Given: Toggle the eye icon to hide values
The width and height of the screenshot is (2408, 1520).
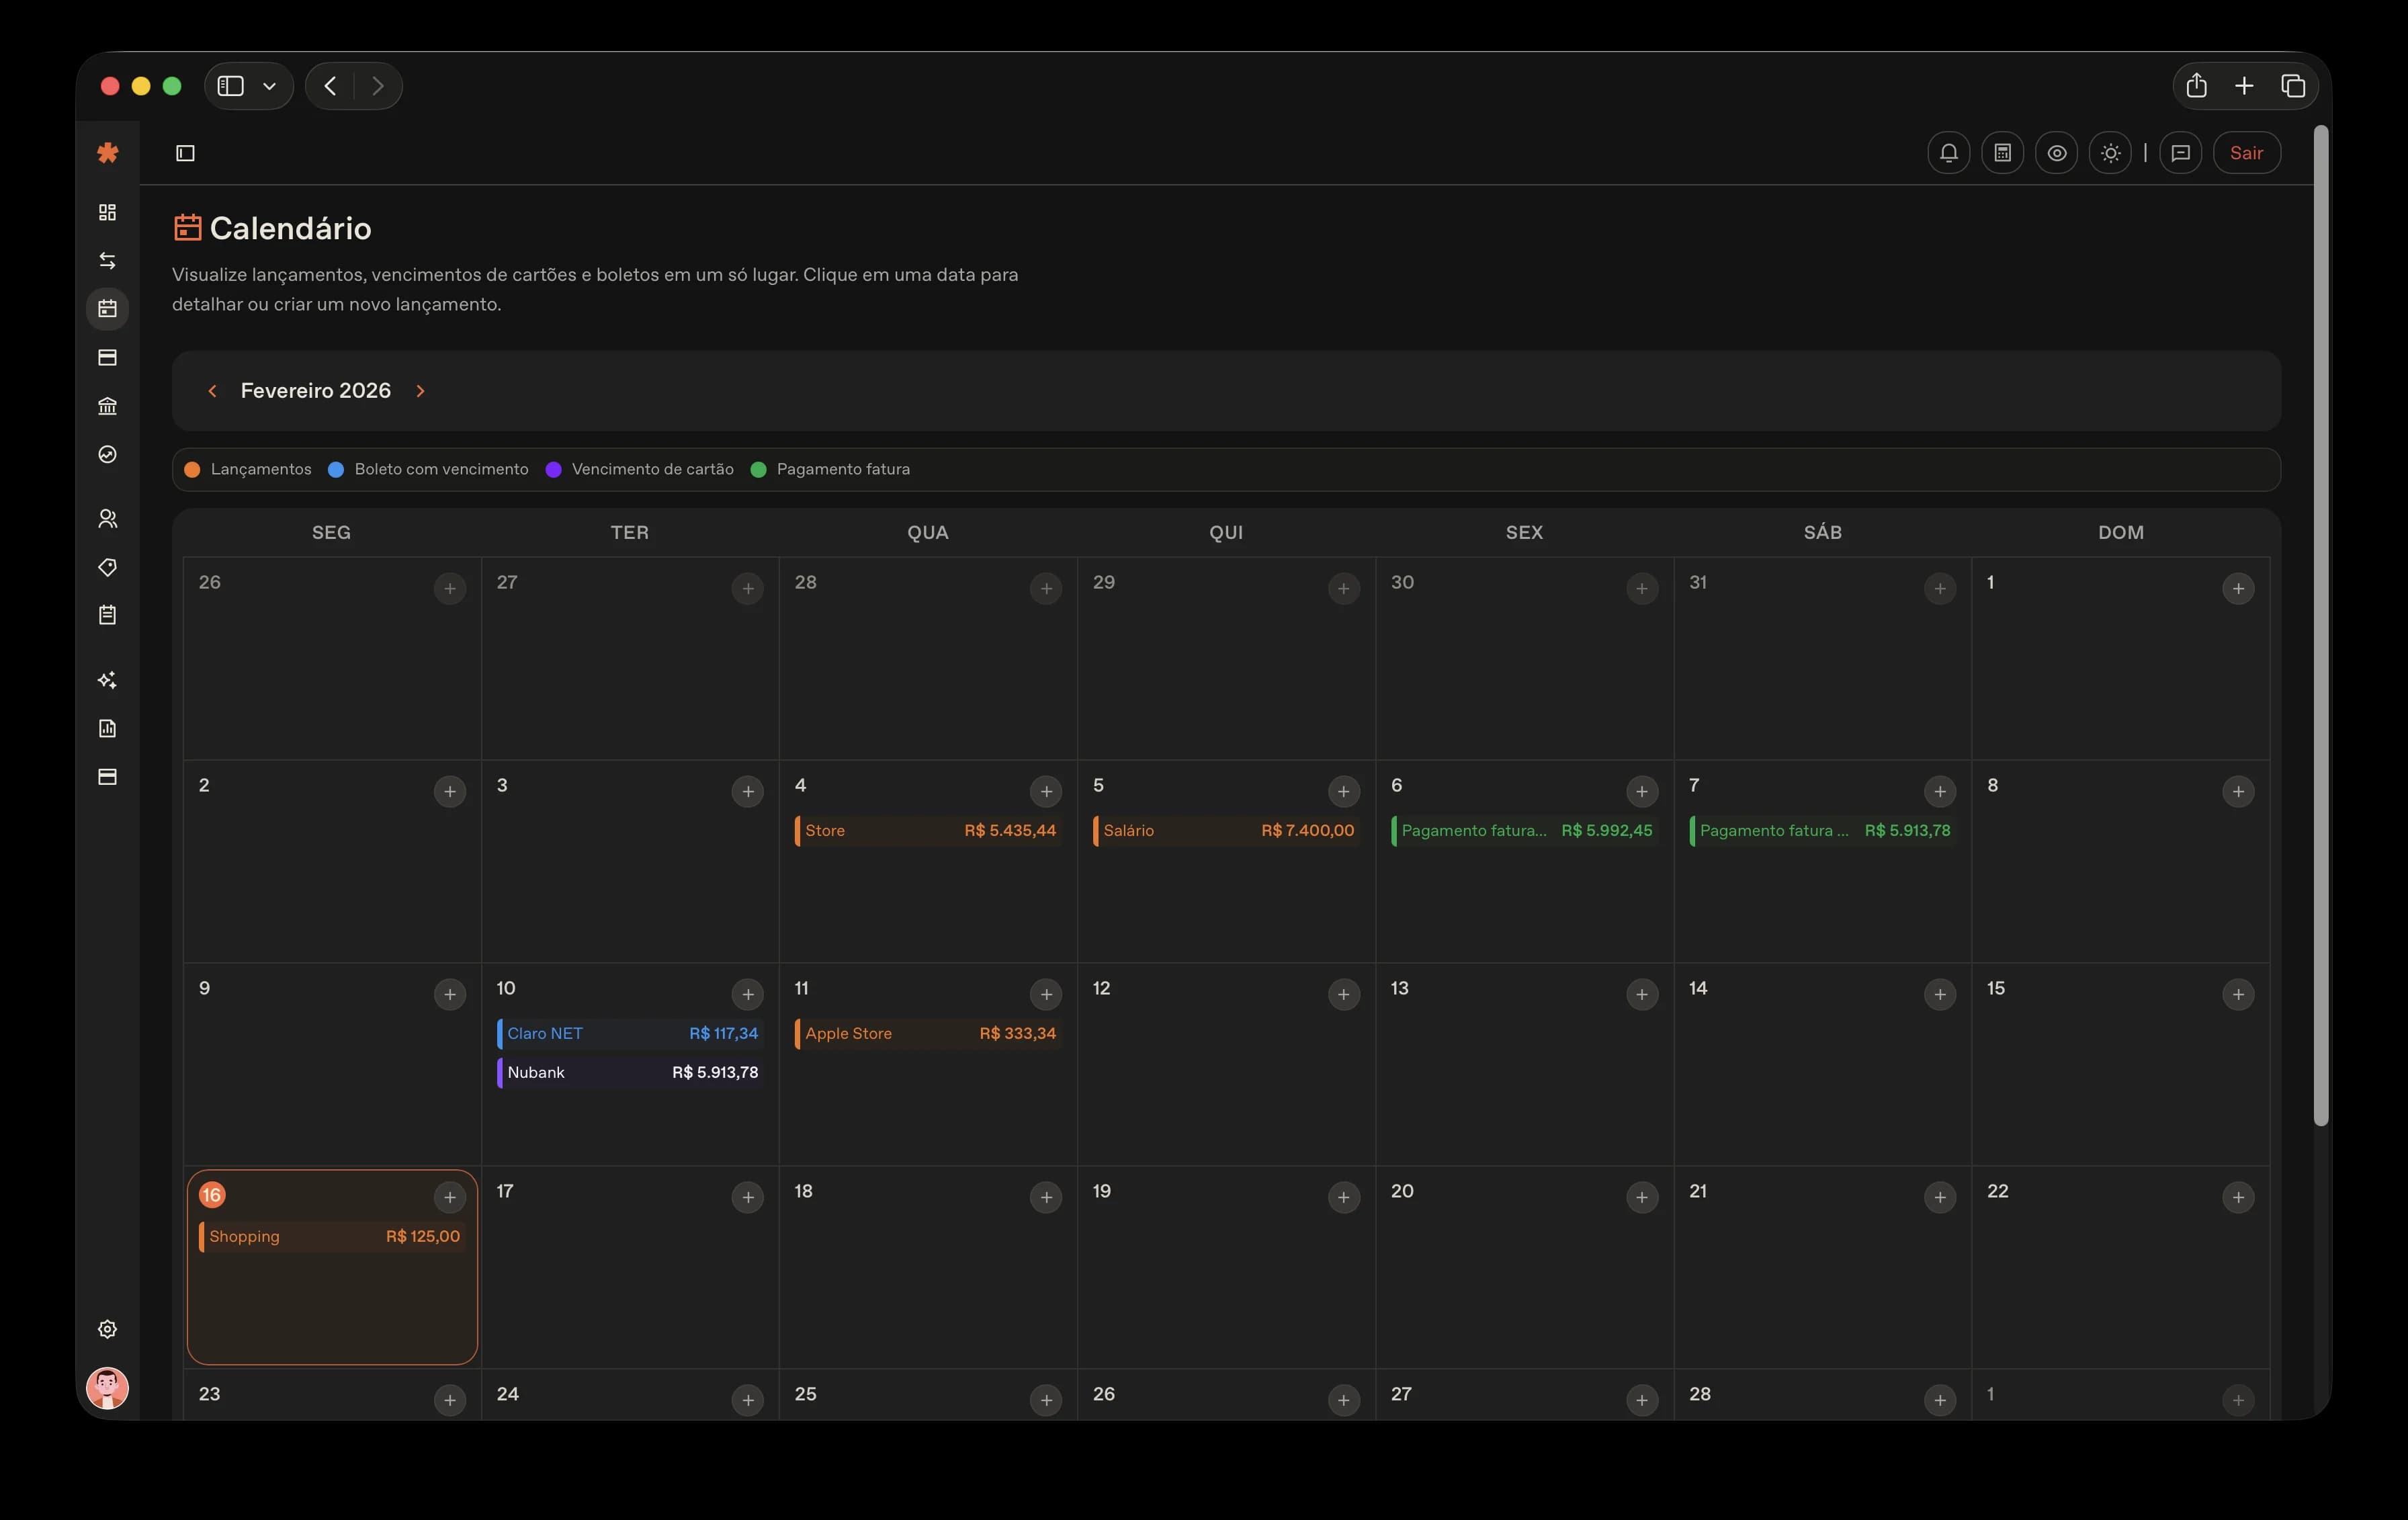Looking at the screenshot, I should pyautogui.click(x=2057, y=152).
